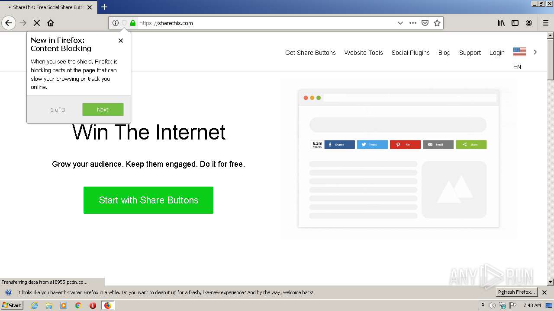Screen dimensions: 554x311
Task: Click the forward arrow navigation button
Action: [x=23, y=23]
